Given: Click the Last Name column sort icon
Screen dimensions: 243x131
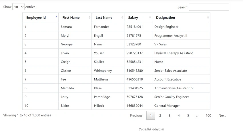Looking at the screenshot, I should click(x=122, y=17).
